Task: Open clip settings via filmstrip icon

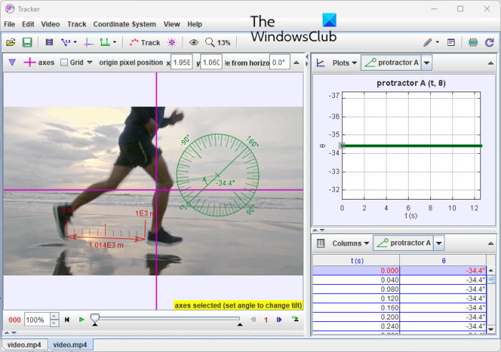Action: [49, 43]
